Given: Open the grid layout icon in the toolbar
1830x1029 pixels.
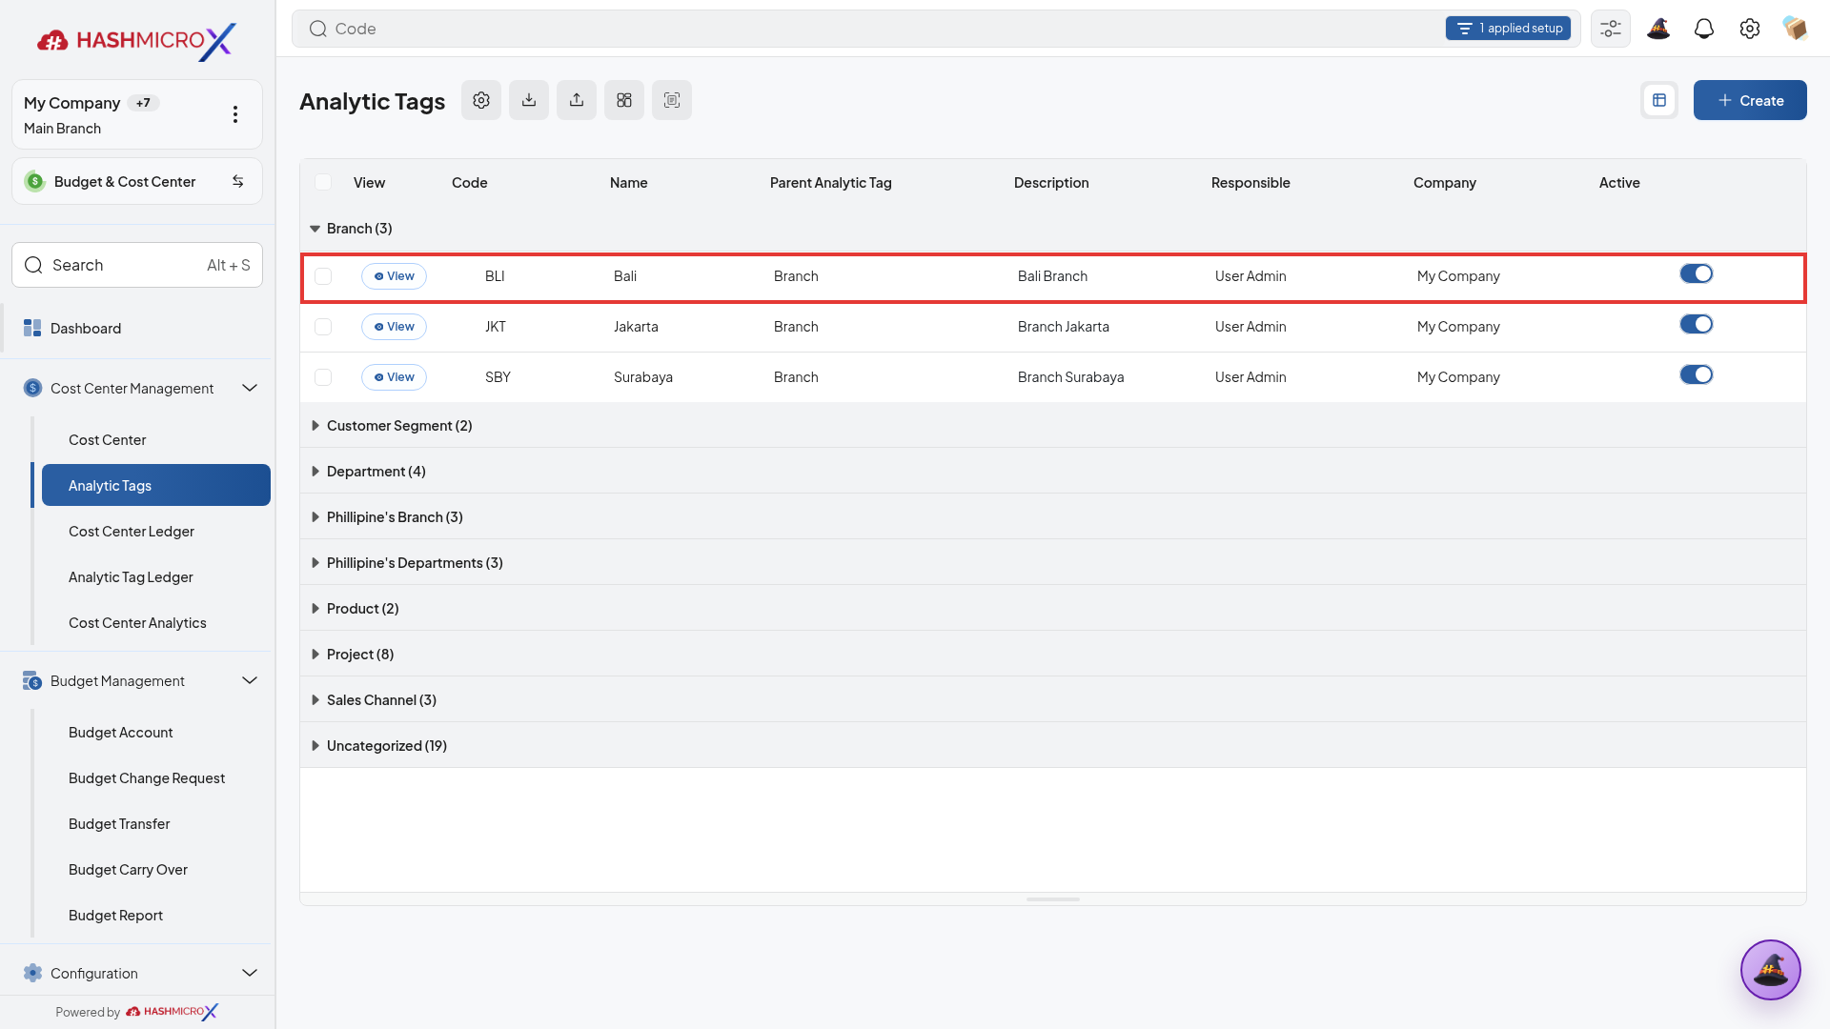Looking at the screenshot, I should pyautogui.click(x=624, y=100).
